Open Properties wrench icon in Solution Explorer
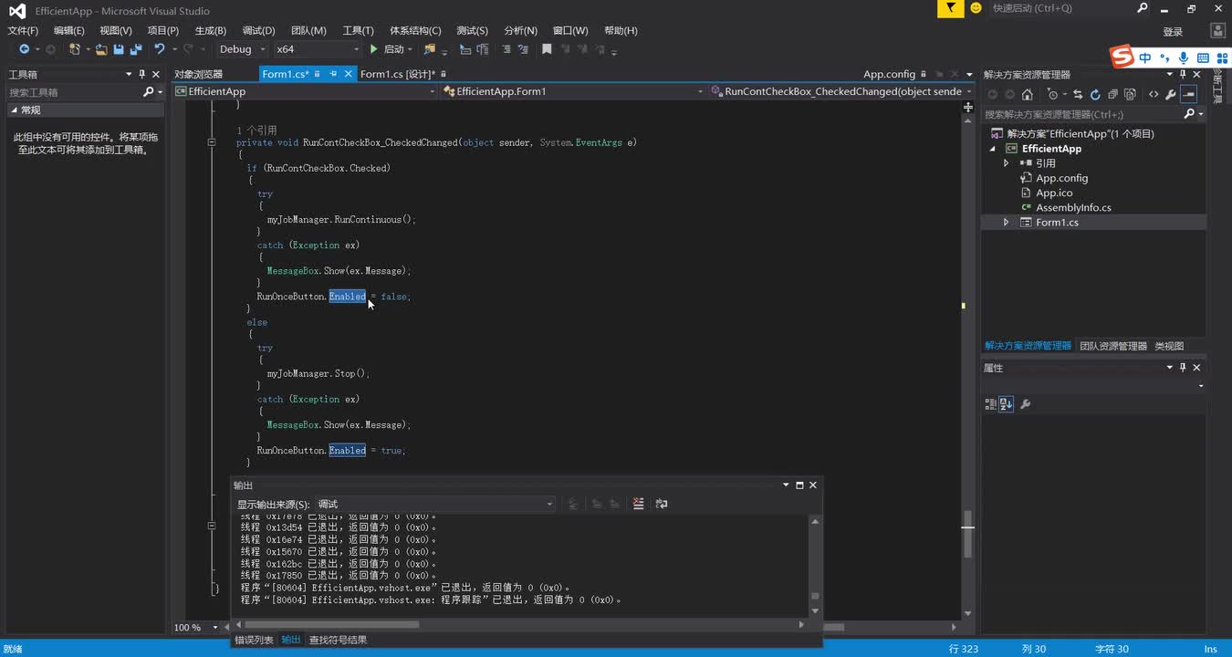This screenshot has width=1232, height=657. tap(1171, 94)
